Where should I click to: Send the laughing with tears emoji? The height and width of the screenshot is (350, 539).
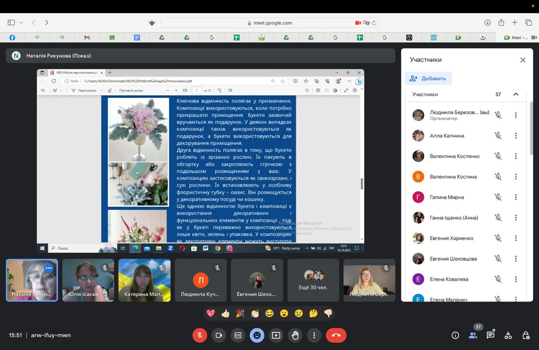(x=269, y=313)
